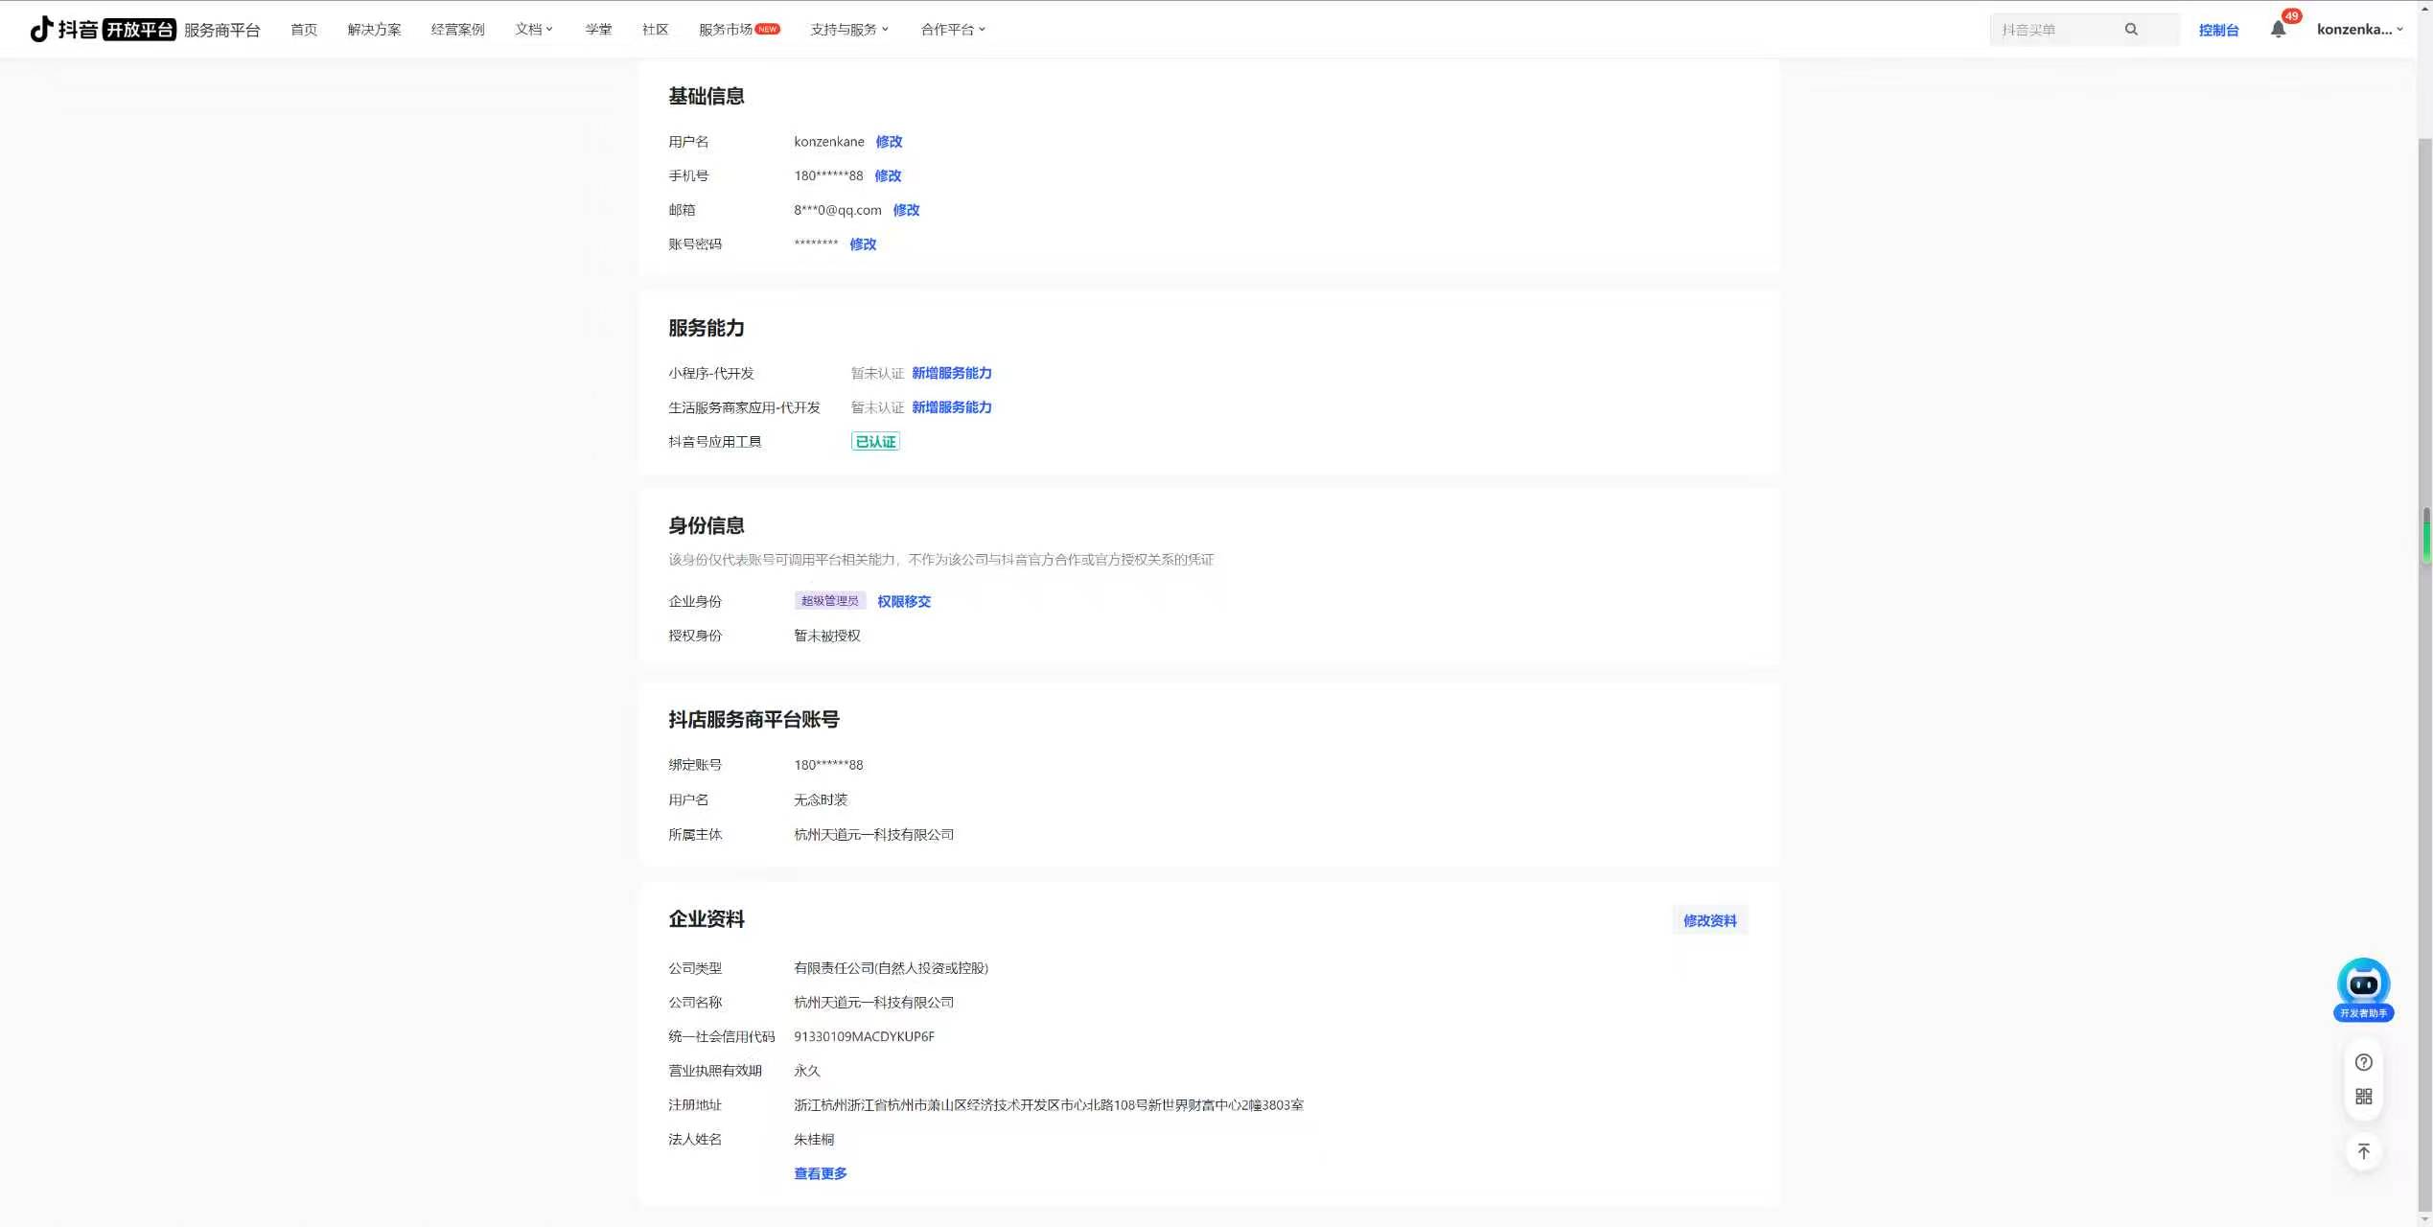Open the 学堂 menu item
Screen dimensions: 2433x1227
click(598, 30)
